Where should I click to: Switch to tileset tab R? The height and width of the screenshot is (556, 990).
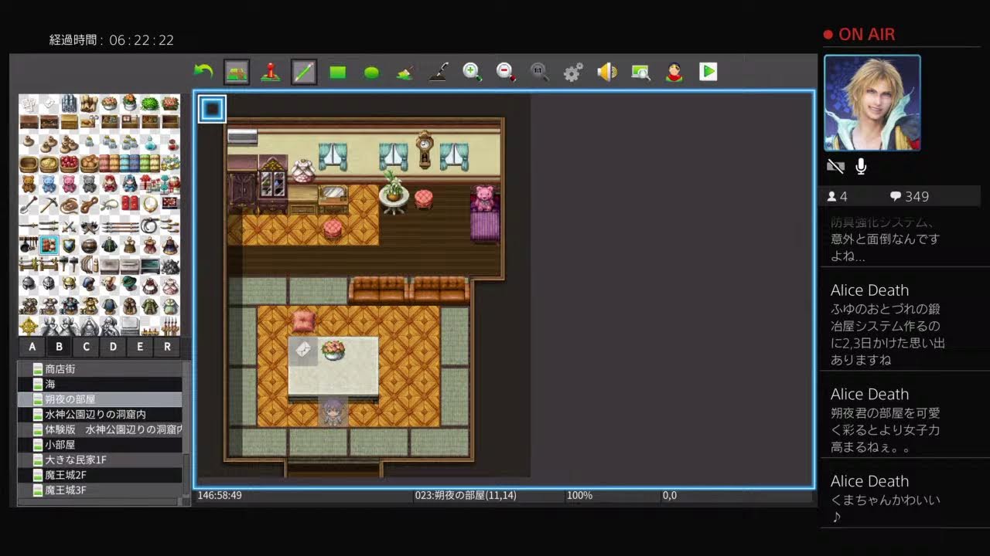[167, 347]
